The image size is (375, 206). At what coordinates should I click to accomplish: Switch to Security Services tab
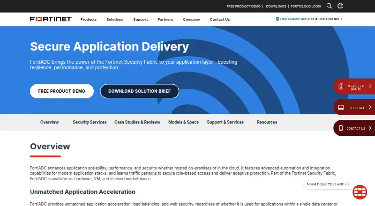(90, 122)
